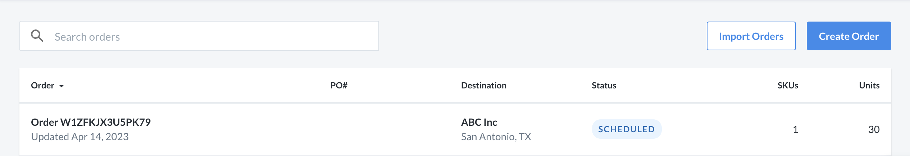
Task: Open Order W1ZFKJX3U5PK79 details
Action: pyautogui.click(x=91, y=122)
